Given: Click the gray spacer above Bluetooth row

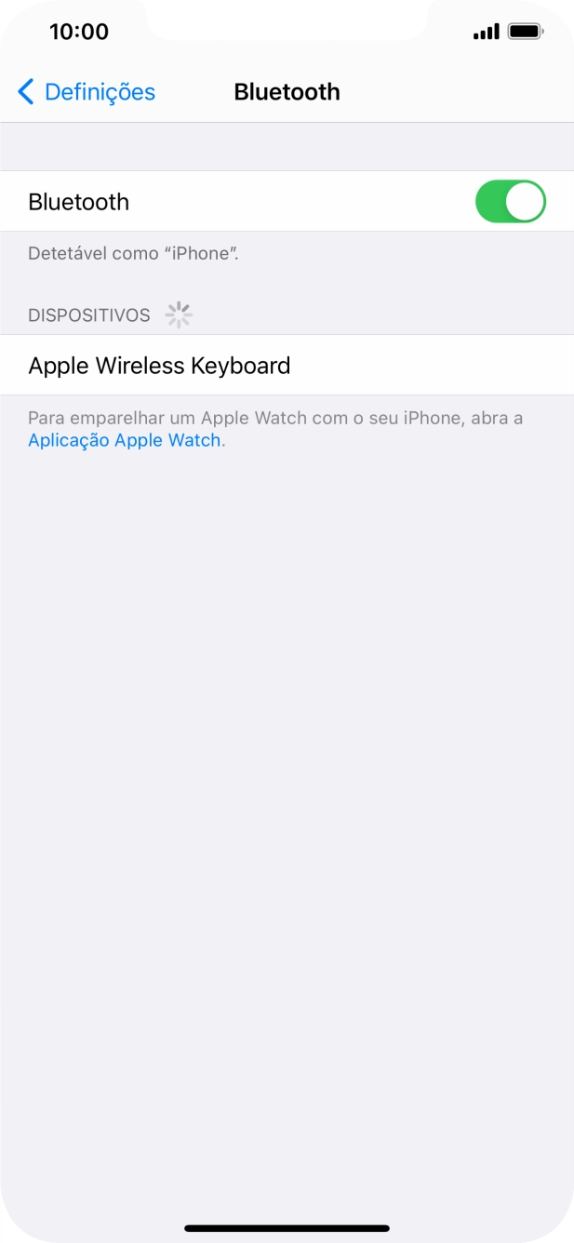Looking at the screenshot, I should pyautogui.click(x=287, y=147).
